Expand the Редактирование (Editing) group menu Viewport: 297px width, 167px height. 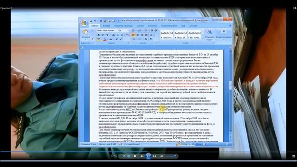click(224, 34)
